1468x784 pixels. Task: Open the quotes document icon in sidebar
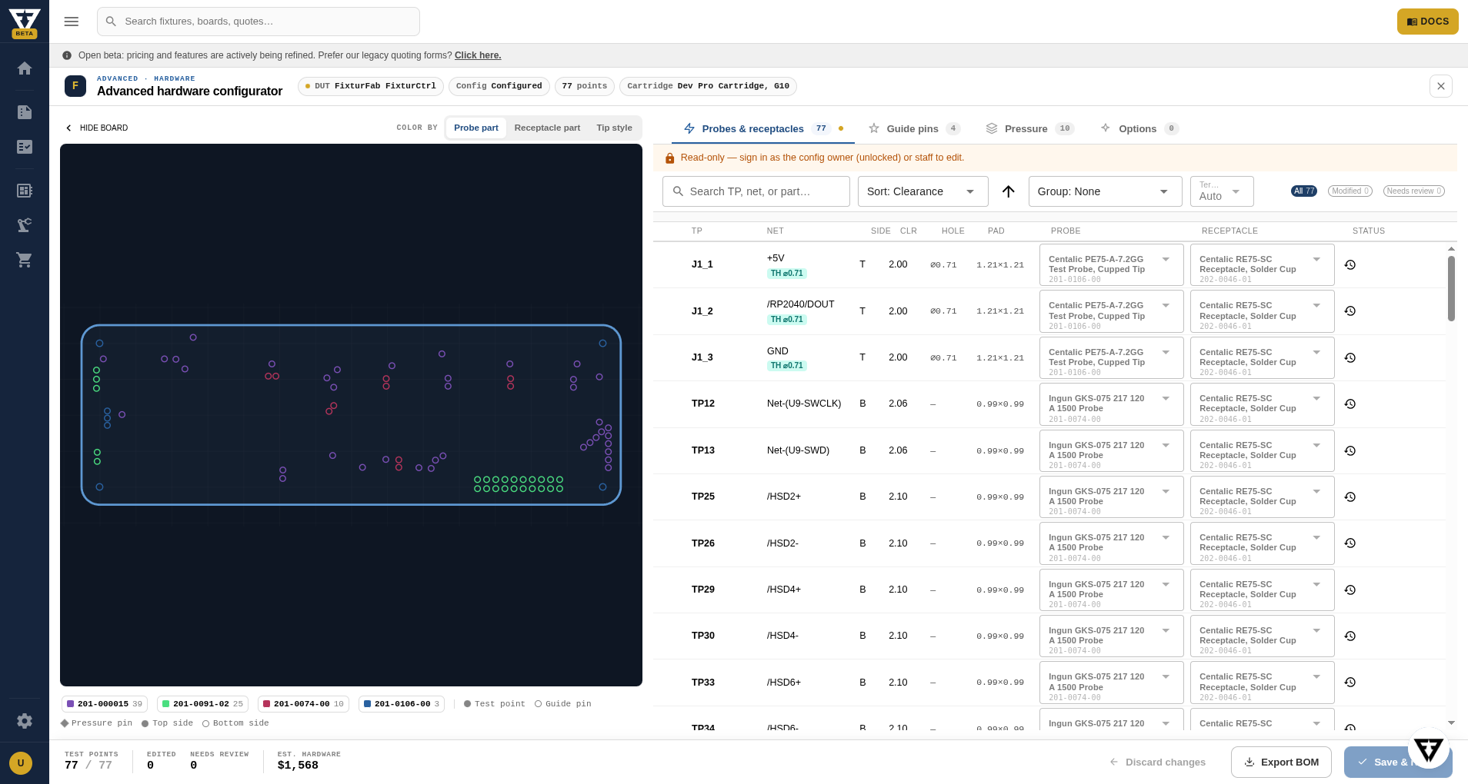point(25,112)
